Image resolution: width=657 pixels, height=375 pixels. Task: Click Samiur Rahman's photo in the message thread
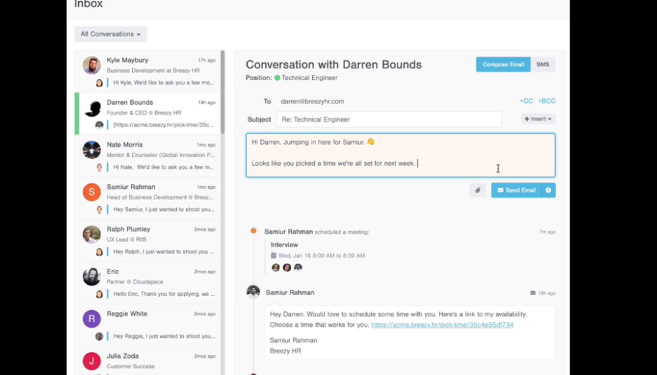coord(253,292)
